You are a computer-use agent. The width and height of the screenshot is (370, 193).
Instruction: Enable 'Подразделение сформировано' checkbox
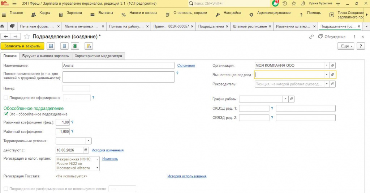tap(6, 98)
